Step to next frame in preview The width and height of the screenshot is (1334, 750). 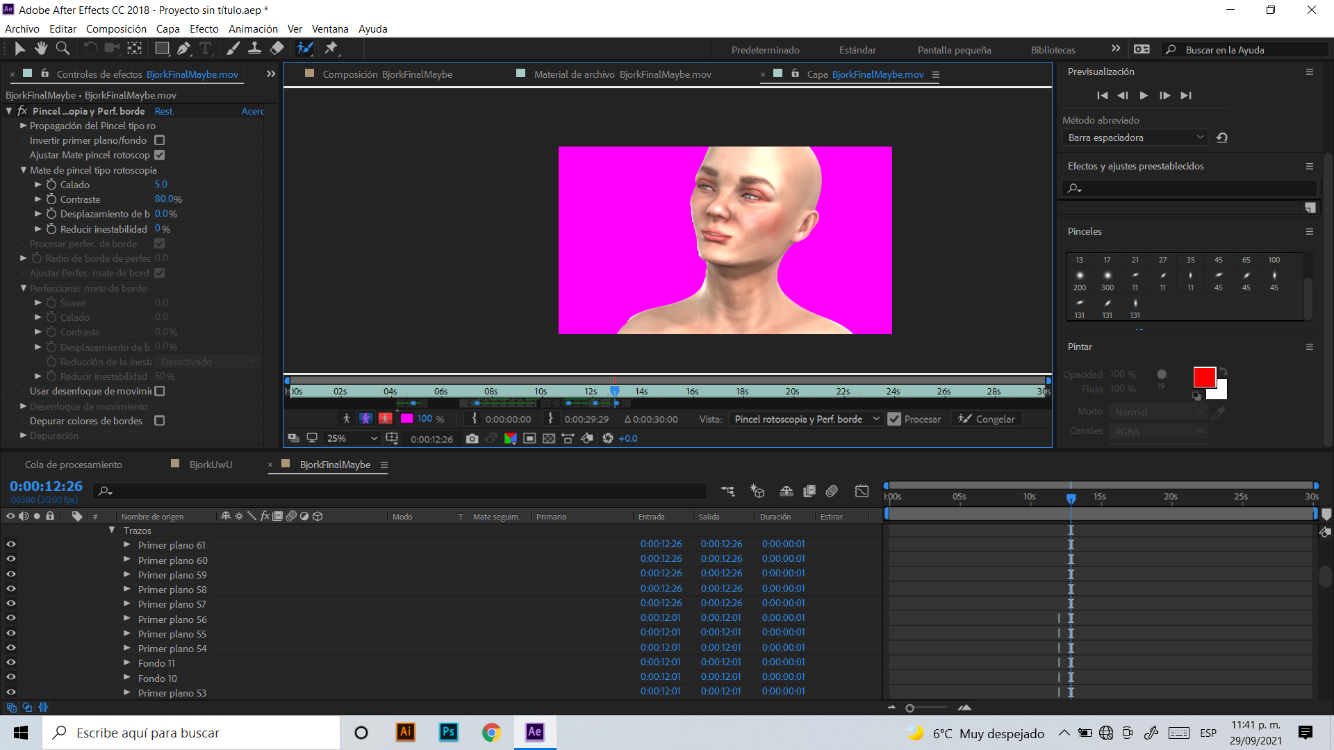pos(1164,96)
